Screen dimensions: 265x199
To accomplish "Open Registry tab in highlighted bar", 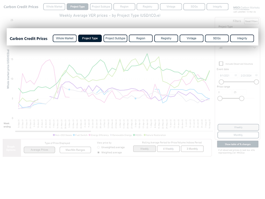I will [166, 38].
